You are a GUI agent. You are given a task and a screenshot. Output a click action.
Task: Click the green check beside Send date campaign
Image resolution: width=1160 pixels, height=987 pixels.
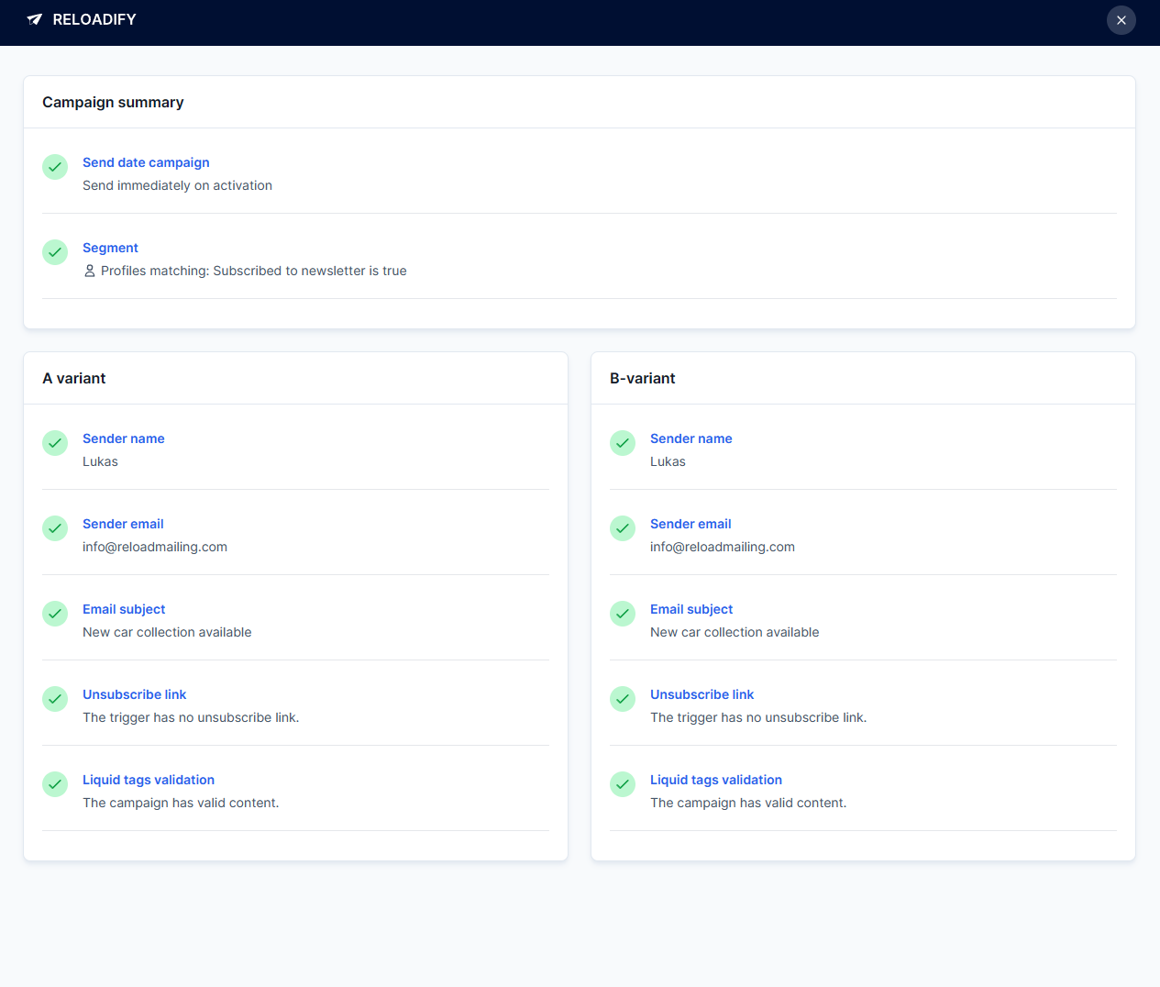(x=55, y=167)
